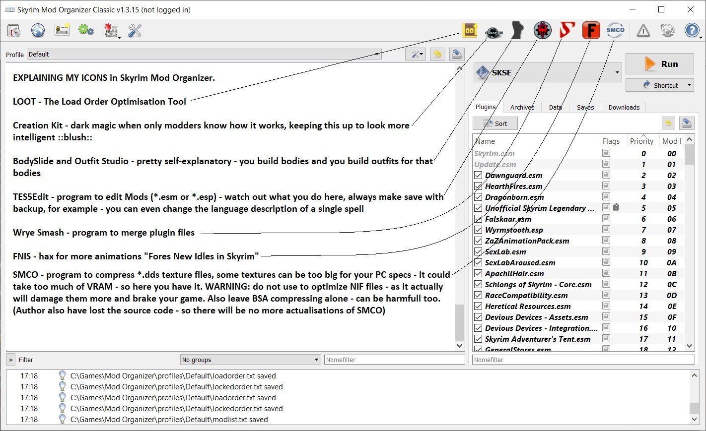Launch the Nexus globe browser icon
The height and width of the screenshot is (431, 706).
click(x=38, y=31)
